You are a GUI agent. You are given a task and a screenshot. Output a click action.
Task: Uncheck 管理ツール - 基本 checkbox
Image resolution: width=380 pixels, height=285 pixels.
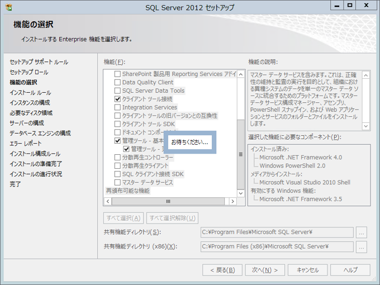pos(117,141)
